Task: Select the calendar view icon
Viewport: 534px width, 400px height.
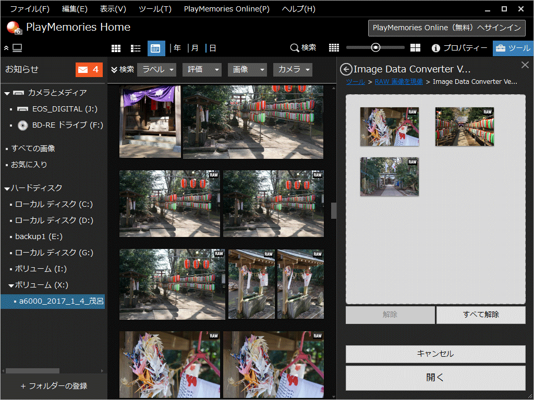Action: 156,48
